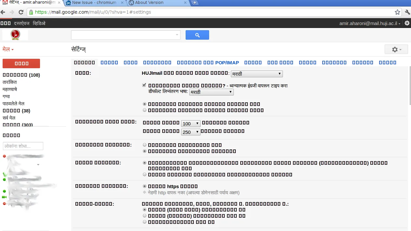Open the व्हिडिओ link in top bar
This screenshot has height=231, width=411.
pyautogui.click(x=39, y=23)
